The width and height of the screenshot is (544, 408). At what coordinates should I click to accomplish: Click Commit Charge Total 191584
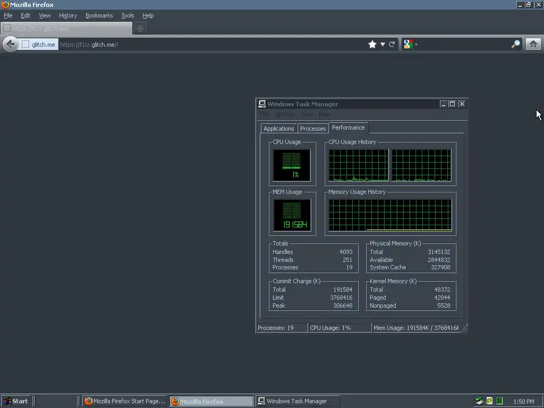click(x=343, y=290)
